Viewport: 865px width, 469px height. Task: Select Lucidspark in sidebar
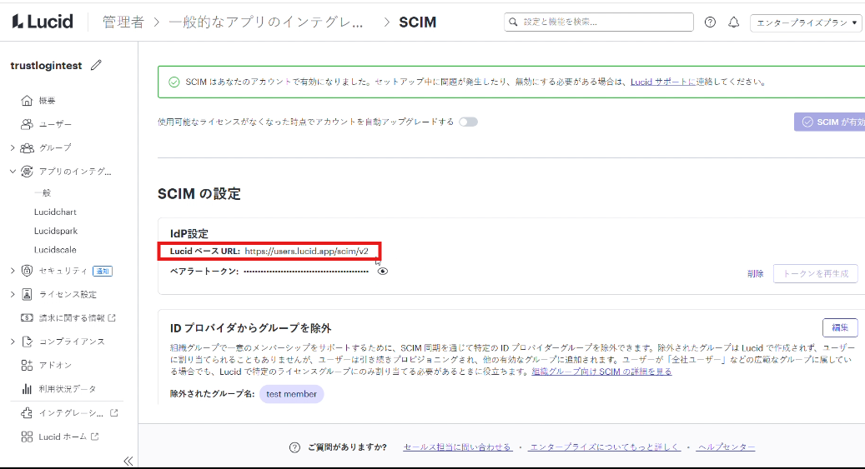click(56, 231)
